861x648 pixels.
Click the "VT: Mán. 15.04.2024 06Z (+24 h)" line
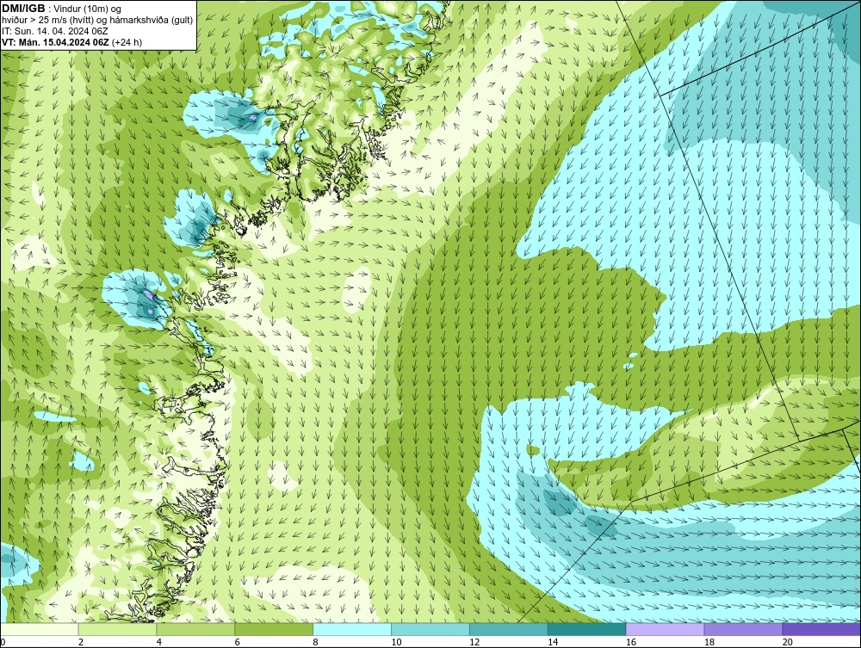(72, 42)
